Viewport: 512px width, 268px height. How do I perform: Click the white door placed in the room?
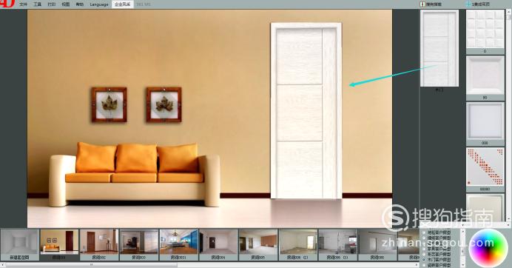pyautogui.click(x=306, y=110)
